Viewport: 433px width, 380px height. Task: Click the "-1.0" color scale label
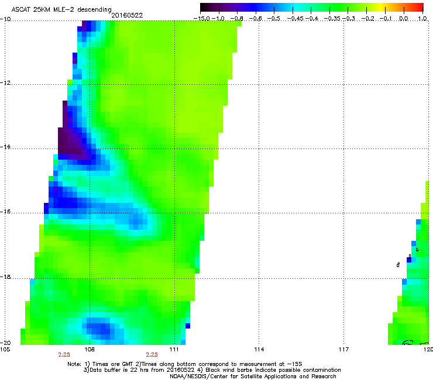(218, 19)
